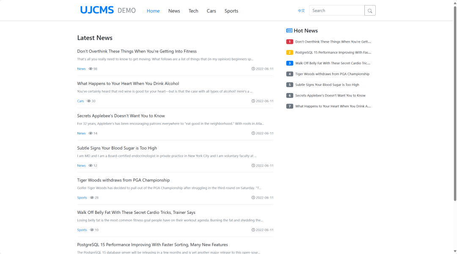Open Hot News item PostgreSQL 15 Performance

click(x=333, y=52)
